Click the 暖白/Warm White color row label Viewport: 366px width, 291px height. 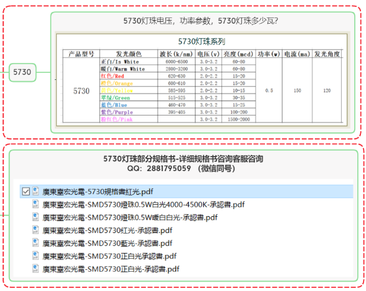123,69
